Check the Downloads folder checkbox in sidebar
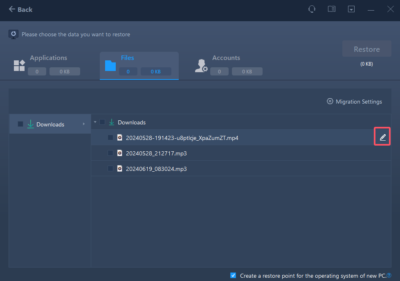 click(x=20, y=124)
